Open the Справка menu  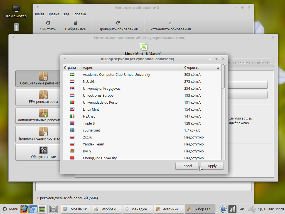click(79, 14)
